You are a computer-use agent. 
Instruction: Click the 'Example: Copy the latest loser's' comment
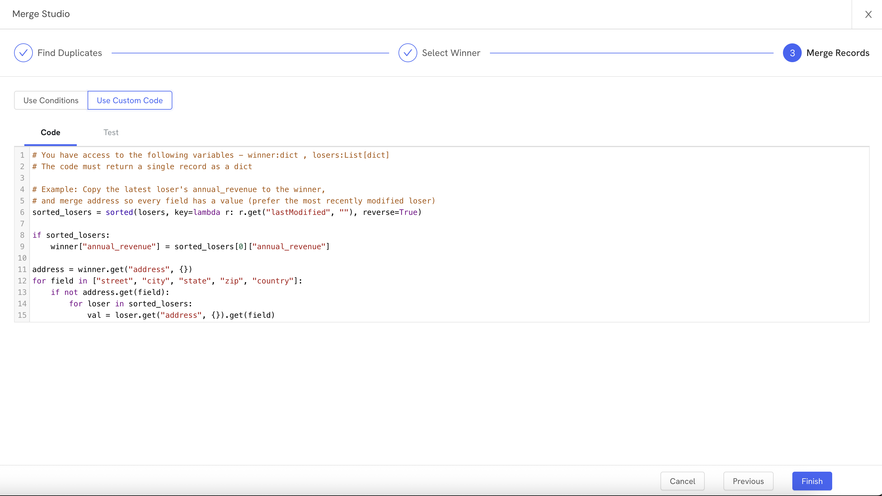pos(179,189)
